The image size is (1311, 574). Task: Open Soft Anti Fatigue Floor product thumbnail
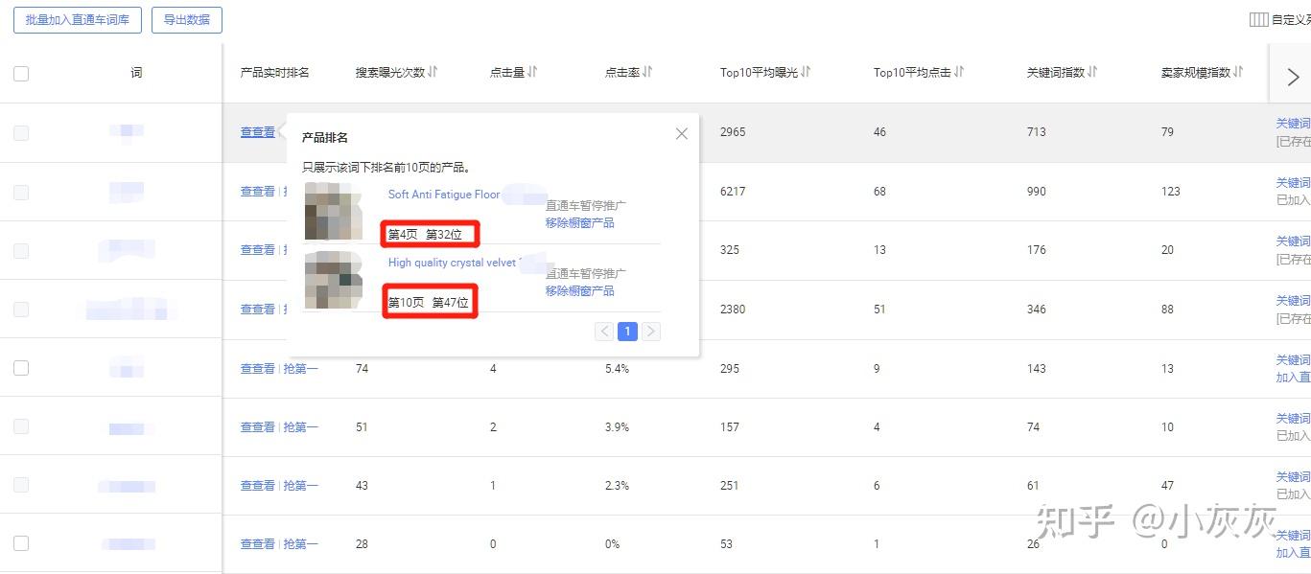333,211
